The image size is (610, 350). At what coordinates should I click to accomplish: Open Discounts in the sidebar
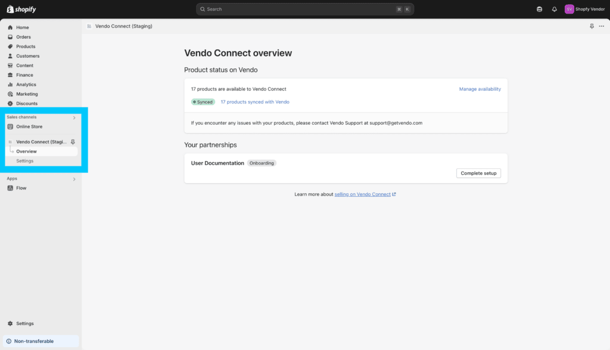click(x=27, y=103)
